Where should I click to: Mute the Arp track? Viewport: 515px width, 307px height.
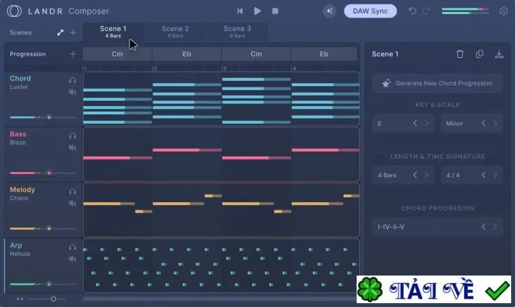coord(73,259)
